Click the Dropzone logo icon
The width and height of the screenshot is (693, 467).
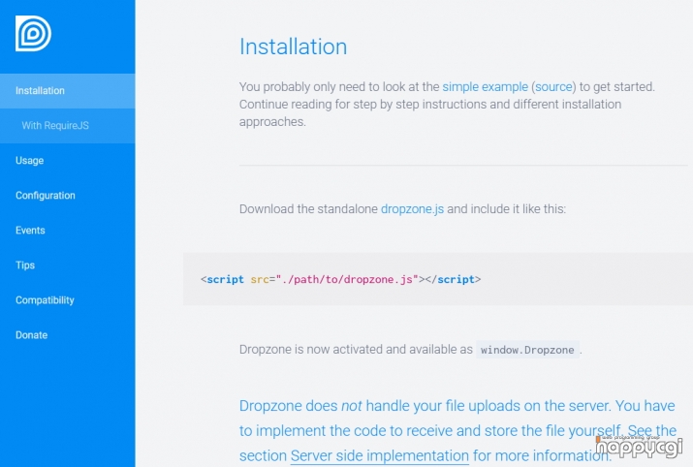pos(34,34)
